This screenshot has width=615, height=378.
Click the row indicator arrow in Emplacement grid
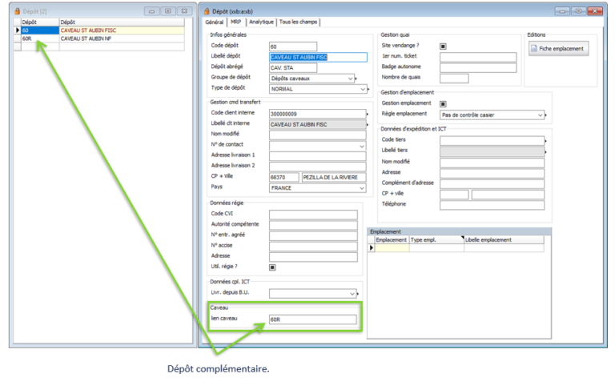(371, 248)
